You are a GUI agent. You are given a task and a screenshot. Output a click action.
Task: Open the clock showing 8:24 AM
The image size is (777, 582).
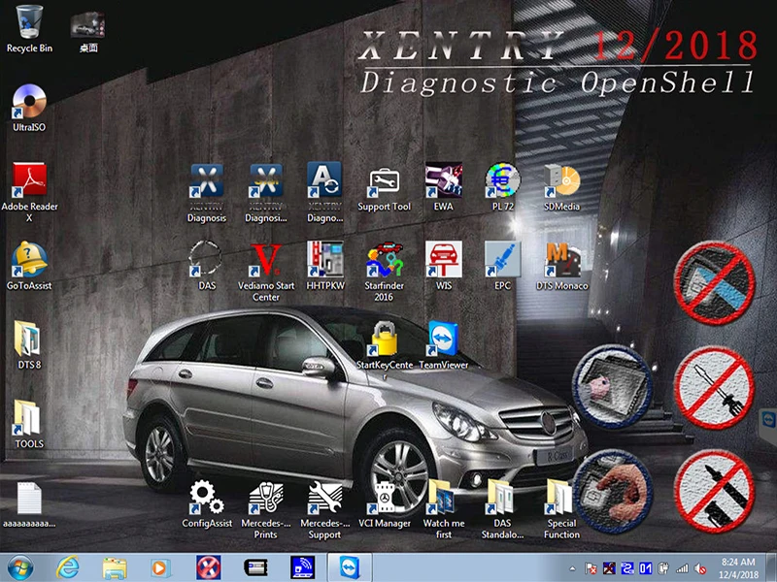(x=738, y=568)
